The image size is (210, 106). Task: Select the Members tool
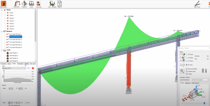(17, 4)
